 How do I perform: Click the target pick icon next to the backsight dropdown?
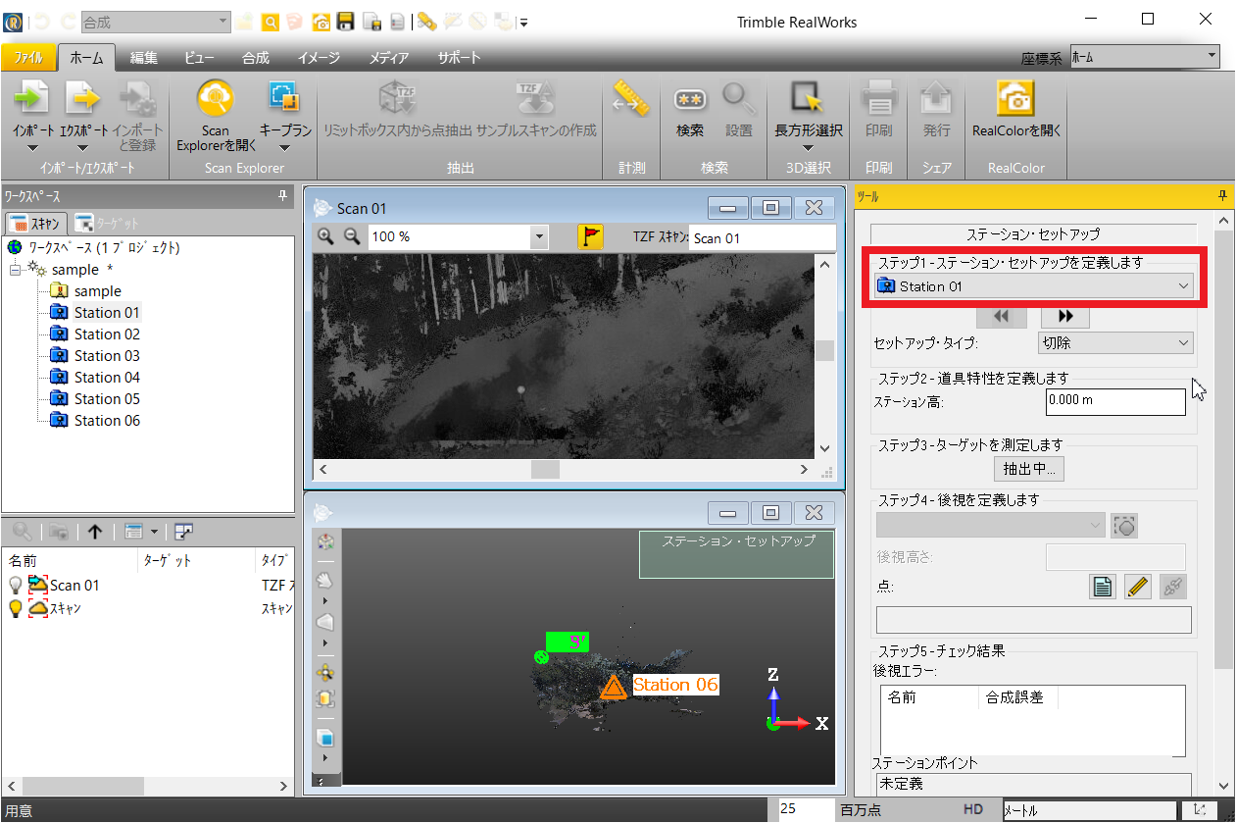coord(1124,527)
